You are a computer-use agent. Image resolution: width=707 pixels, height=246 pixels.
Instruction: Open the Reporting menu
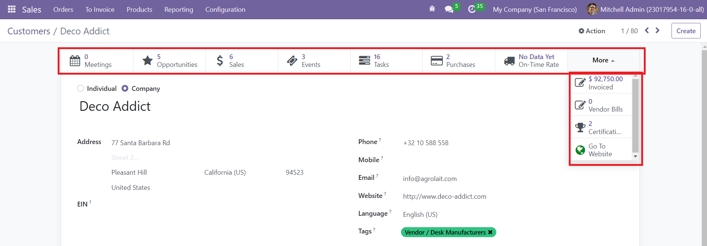pyautogui.click(x=179, y=10)
